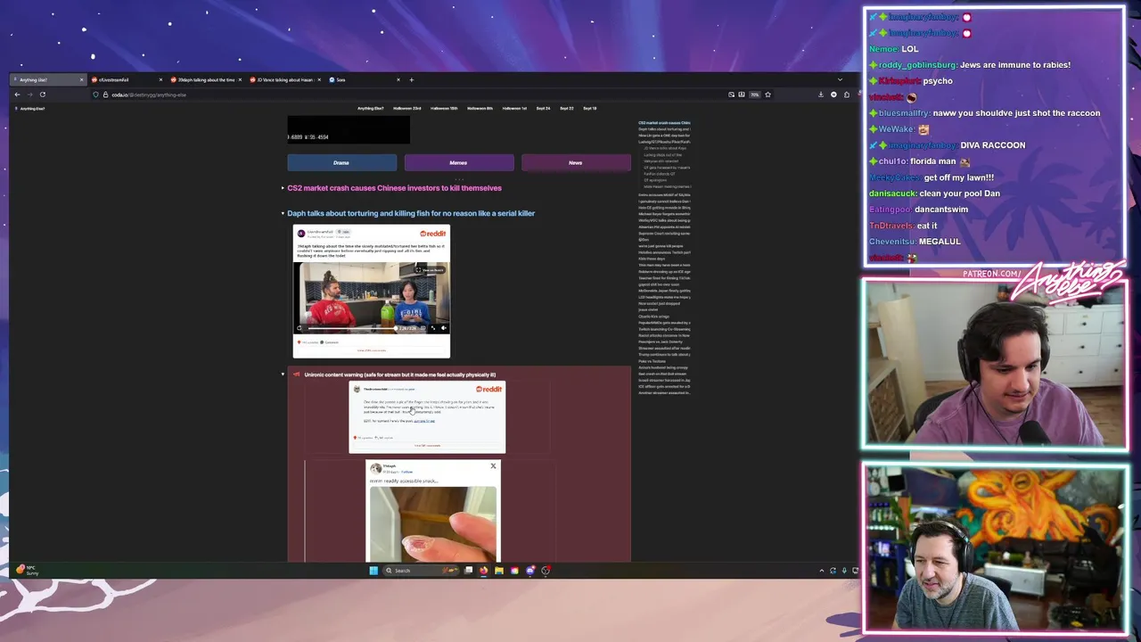Click the Memes category button
The height and width of the screenshot is (642, 1141).
pos(458,162)
